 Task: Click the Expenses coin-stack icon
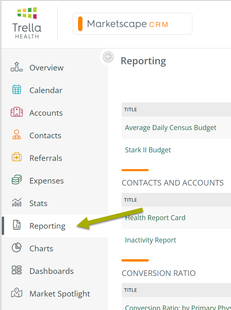tap(17, 180)
